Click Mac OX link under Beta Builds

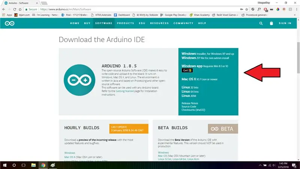[162, 156]
